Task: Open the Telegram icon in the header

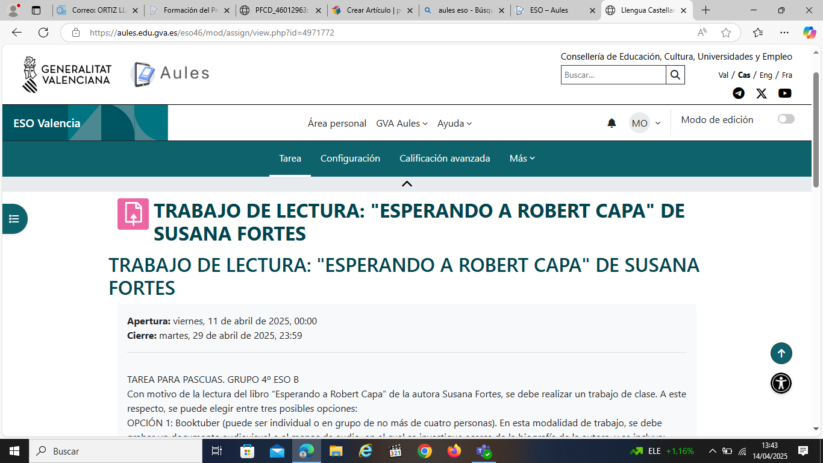Action: [738, 93]
